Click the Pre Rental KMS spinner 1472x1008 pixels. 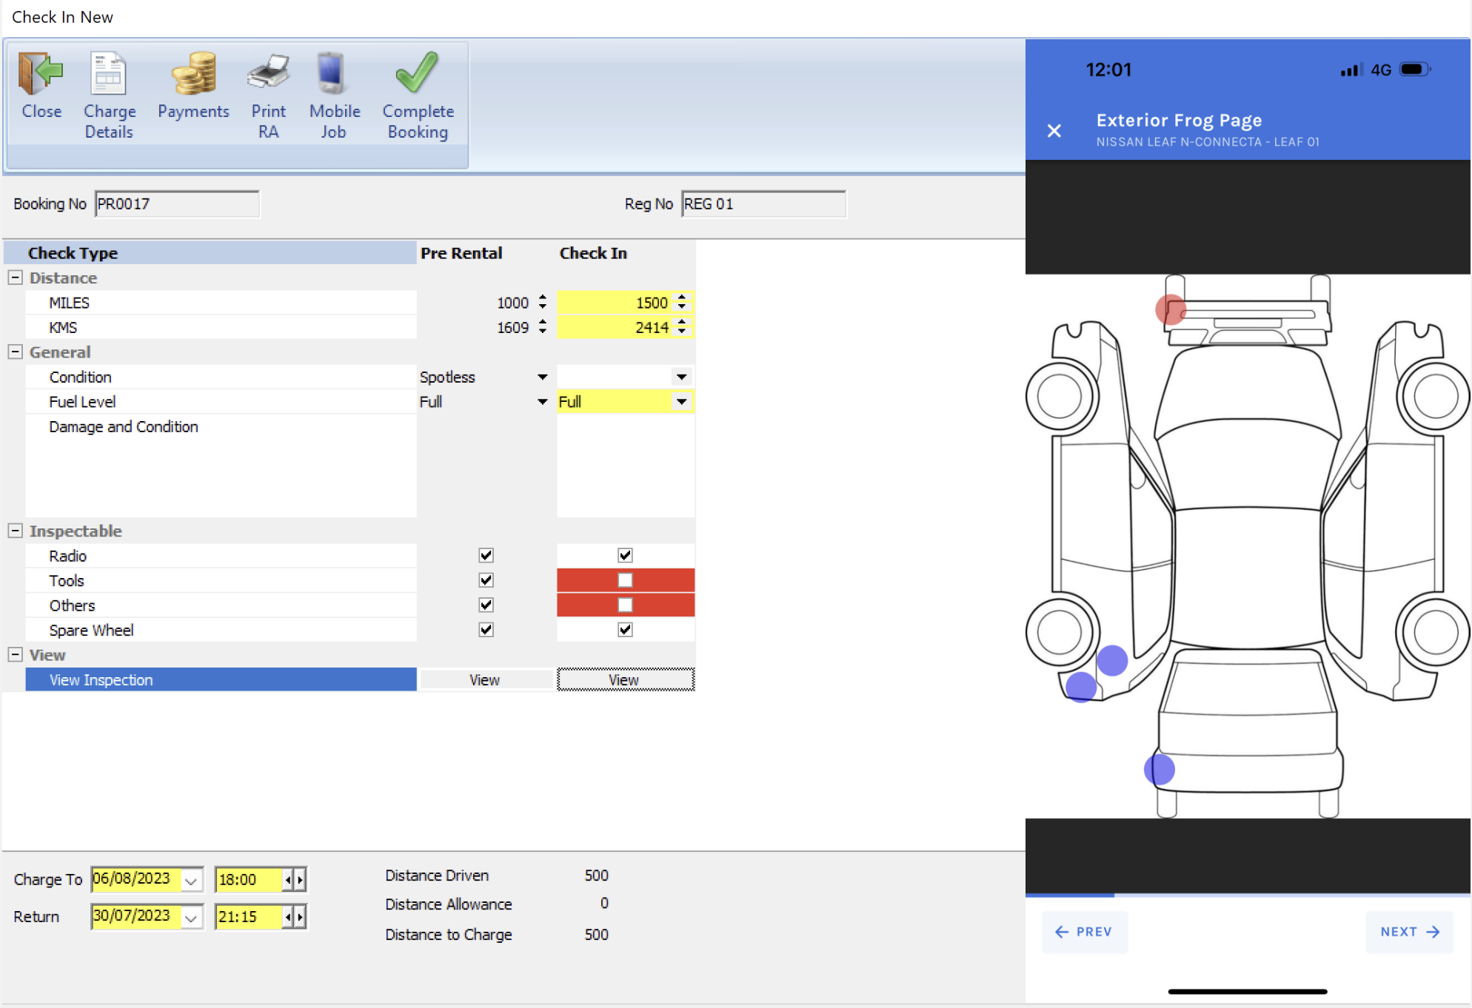[543, 326]
